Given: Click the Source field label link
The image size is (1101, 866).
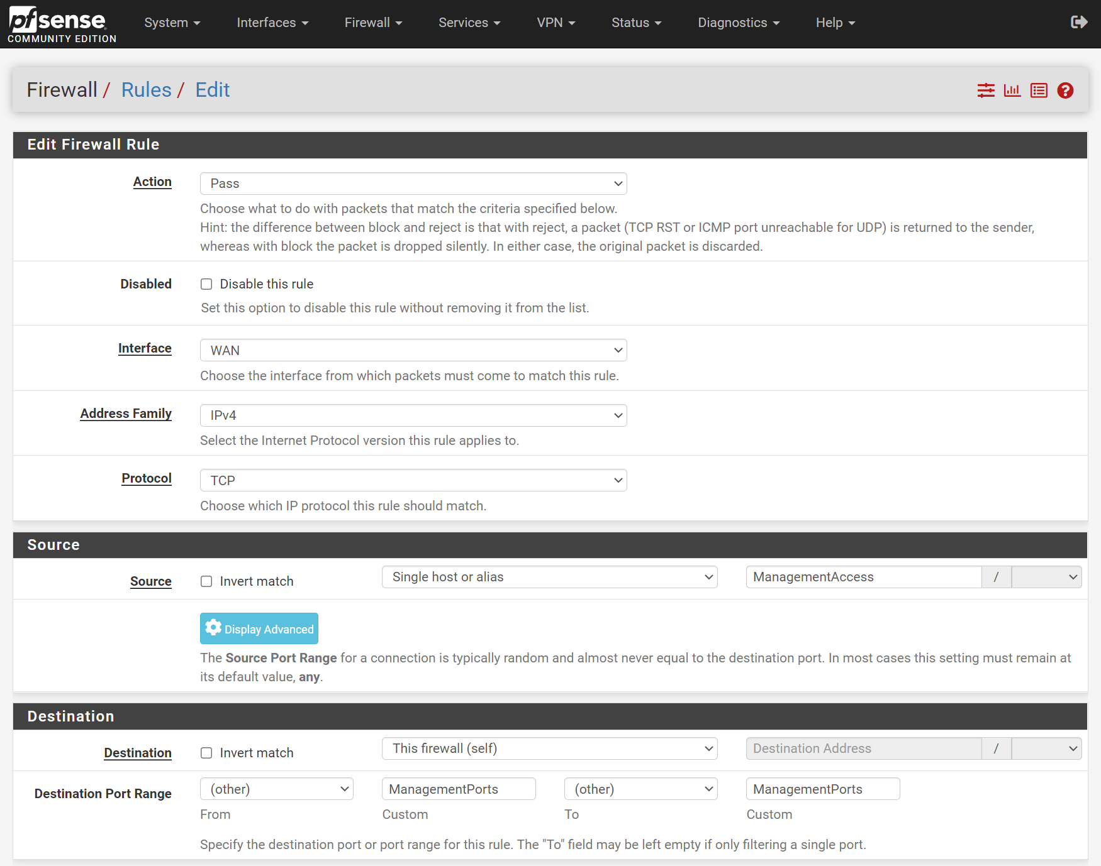Looking at the screenshot, I should [151, 581].
